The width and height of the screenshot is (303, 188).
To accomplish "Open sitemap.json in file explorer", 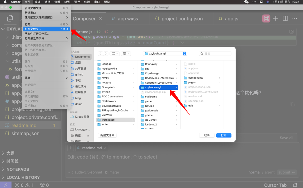I will click(31, 134).
